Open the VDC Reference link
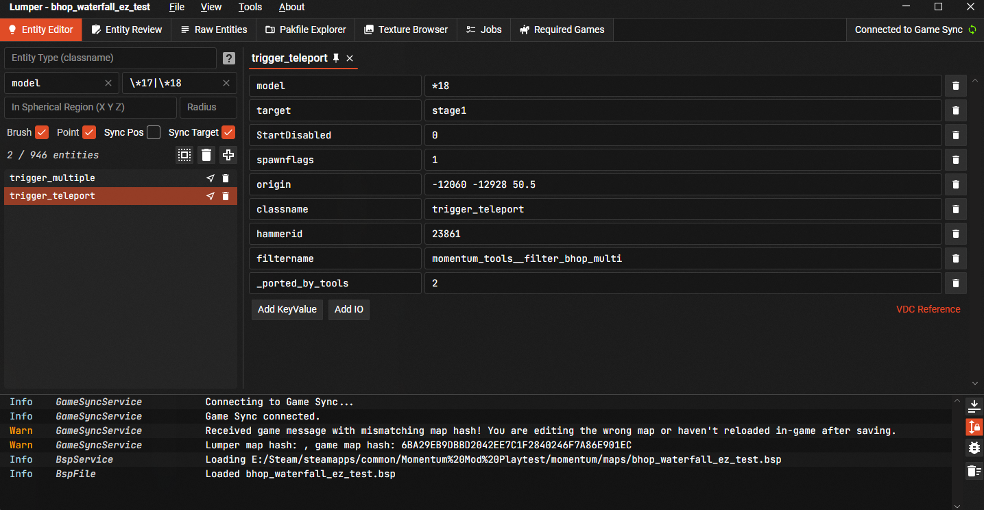The height and width of the screenshot is (510, 984). (x=928, y=309)
